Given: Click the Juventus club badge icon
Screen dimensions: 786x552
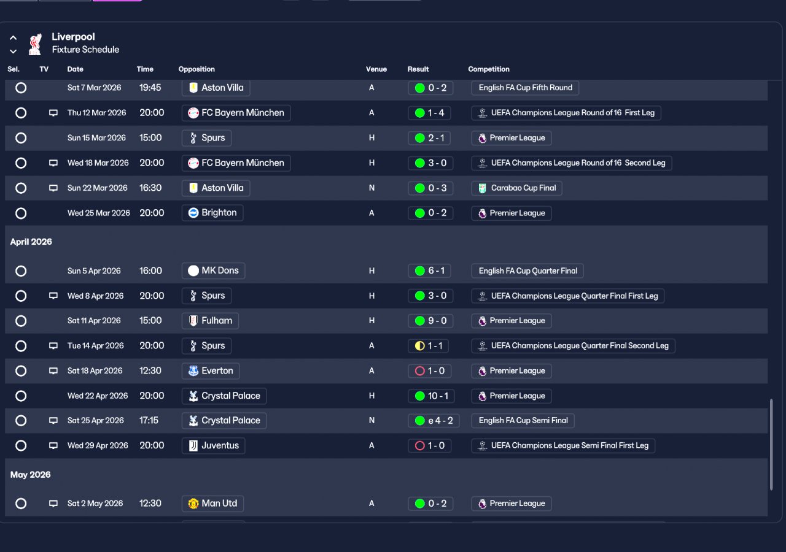Looking at the screenshot, I should point(193,445).
